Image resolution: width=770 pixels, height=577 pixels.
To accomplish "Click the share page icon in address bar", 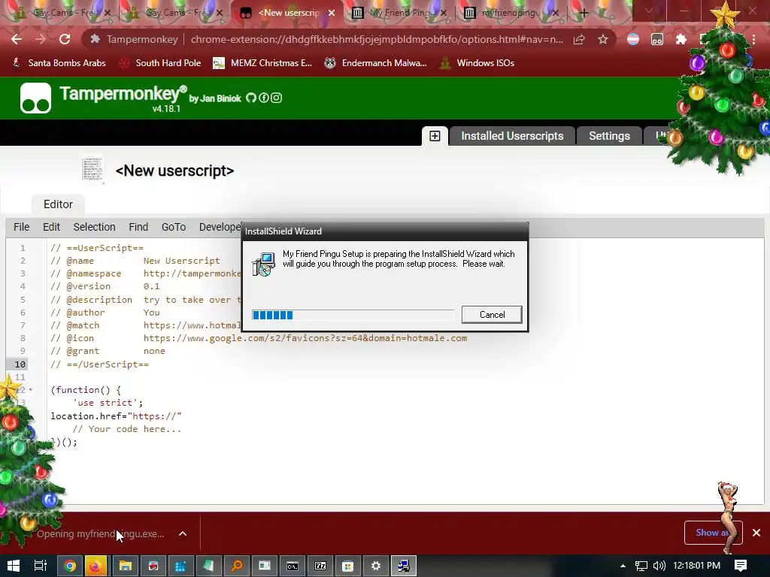I will [x=579, y=39].
